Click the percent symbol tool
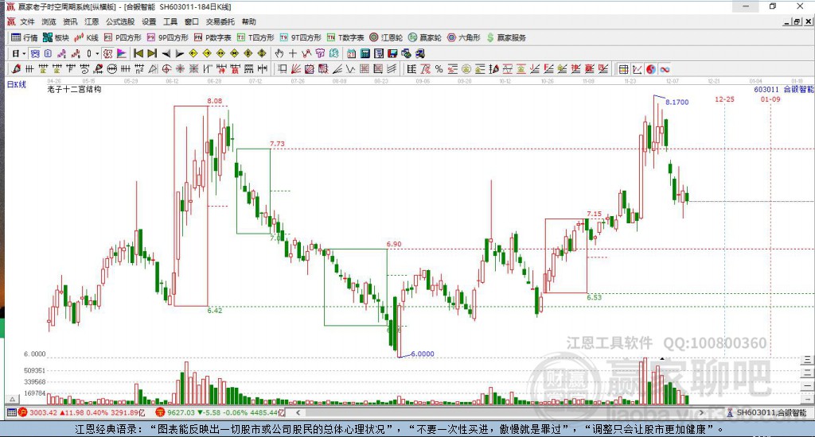 coord(439,69)
